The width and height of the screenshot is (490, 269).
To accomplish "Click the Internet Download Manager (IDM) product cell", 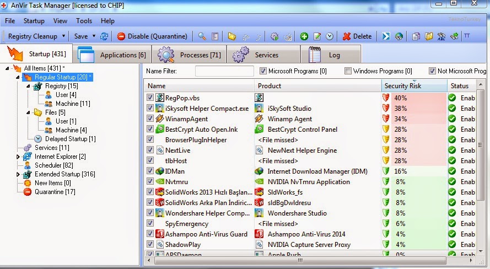I will click(317, 171).
